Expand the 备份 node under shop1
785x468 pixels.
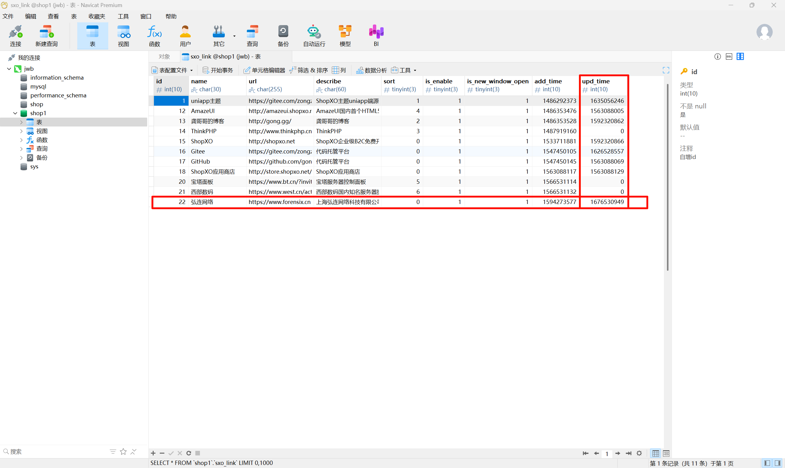(x=21, y=157)
